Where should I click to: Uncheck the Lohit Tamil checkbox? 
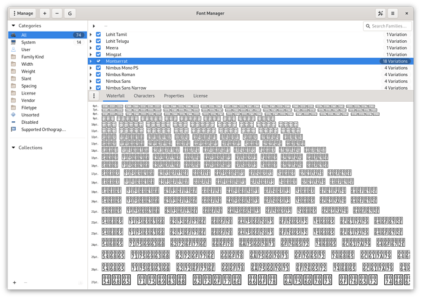tap(98, 34)
